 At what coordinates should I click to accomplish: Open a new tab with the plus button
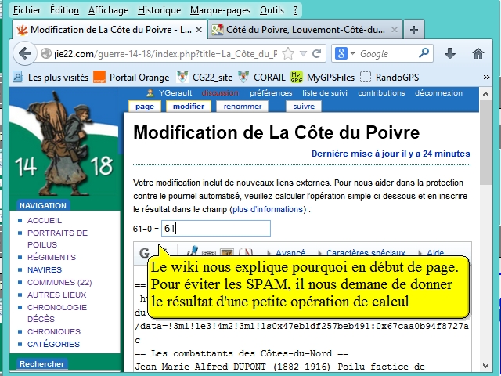(x=414, y=30)
